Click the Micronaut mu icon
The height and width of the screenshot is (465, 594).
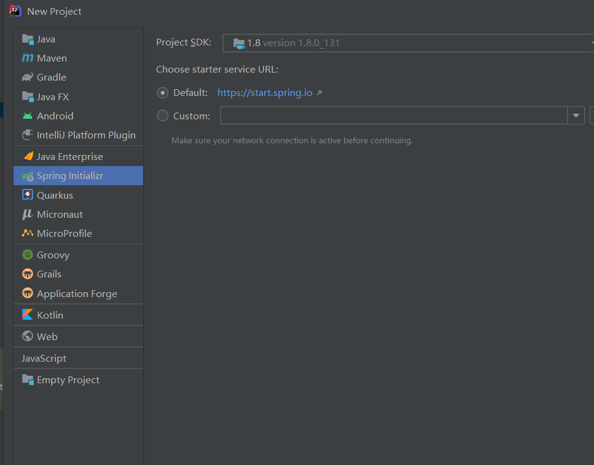tap(28, 214)
